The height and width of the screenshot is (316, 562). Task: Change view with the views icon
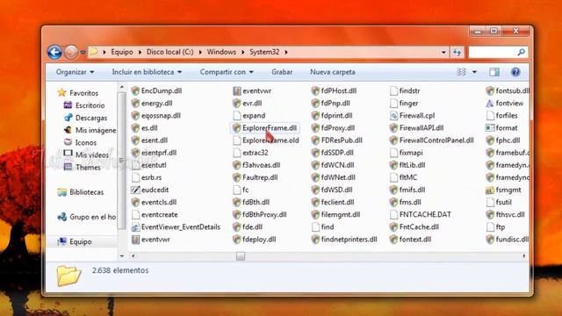point(461,72)
